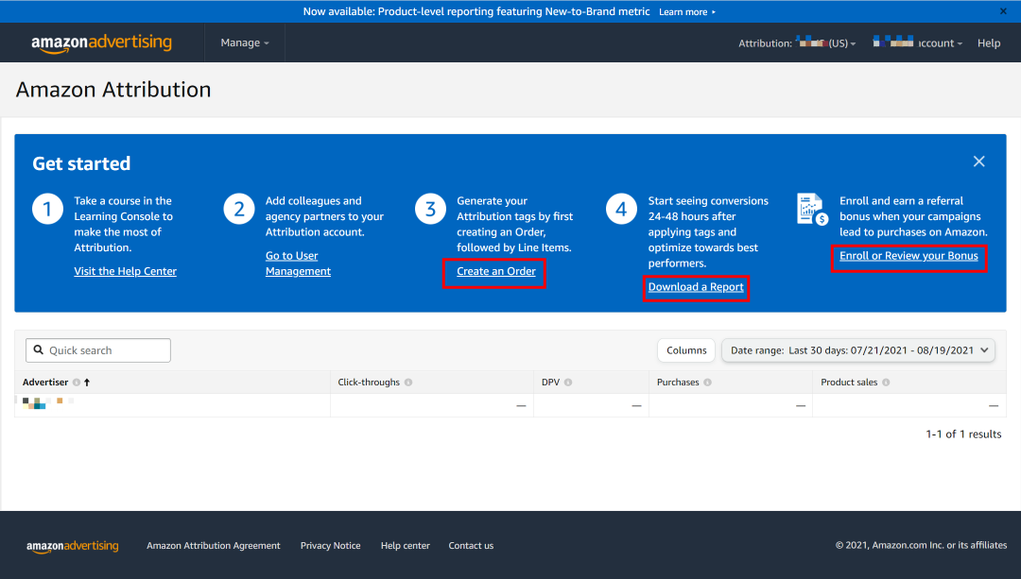The height and width of the screenshot is (579, 1021).
Task: Expand the Date range dropdown
Action: coord(858,350)
